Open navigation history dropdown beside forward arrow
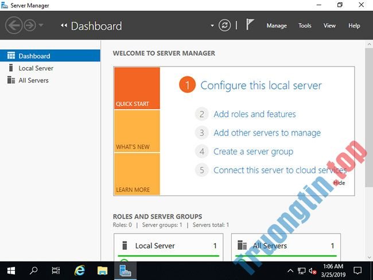The height and width of the screenshot is (280, 373). (41, 25)
